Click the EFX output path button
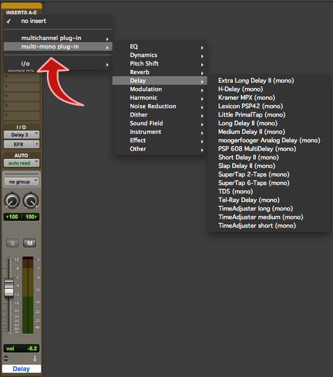This screenshot has width=333, height=377. pyautogui.click(x=19, y=144)
